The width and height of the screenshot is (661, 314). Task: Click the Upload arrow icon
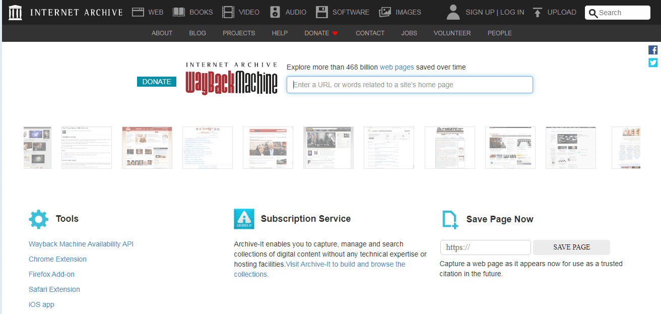click(538, 12)
